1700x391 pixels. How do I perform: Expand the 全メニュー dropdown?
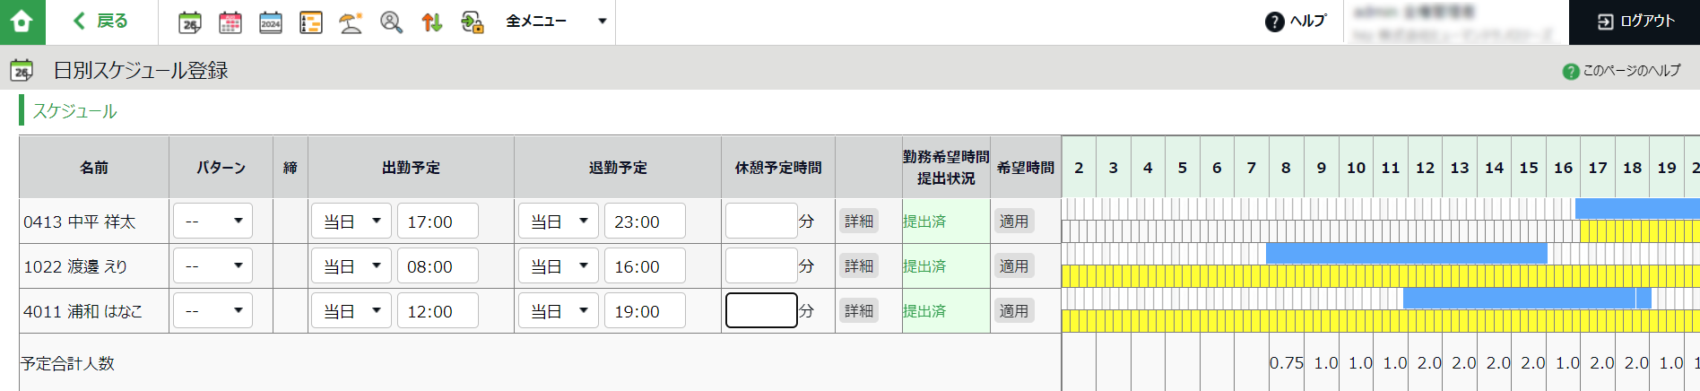click(x=556, y=22)
